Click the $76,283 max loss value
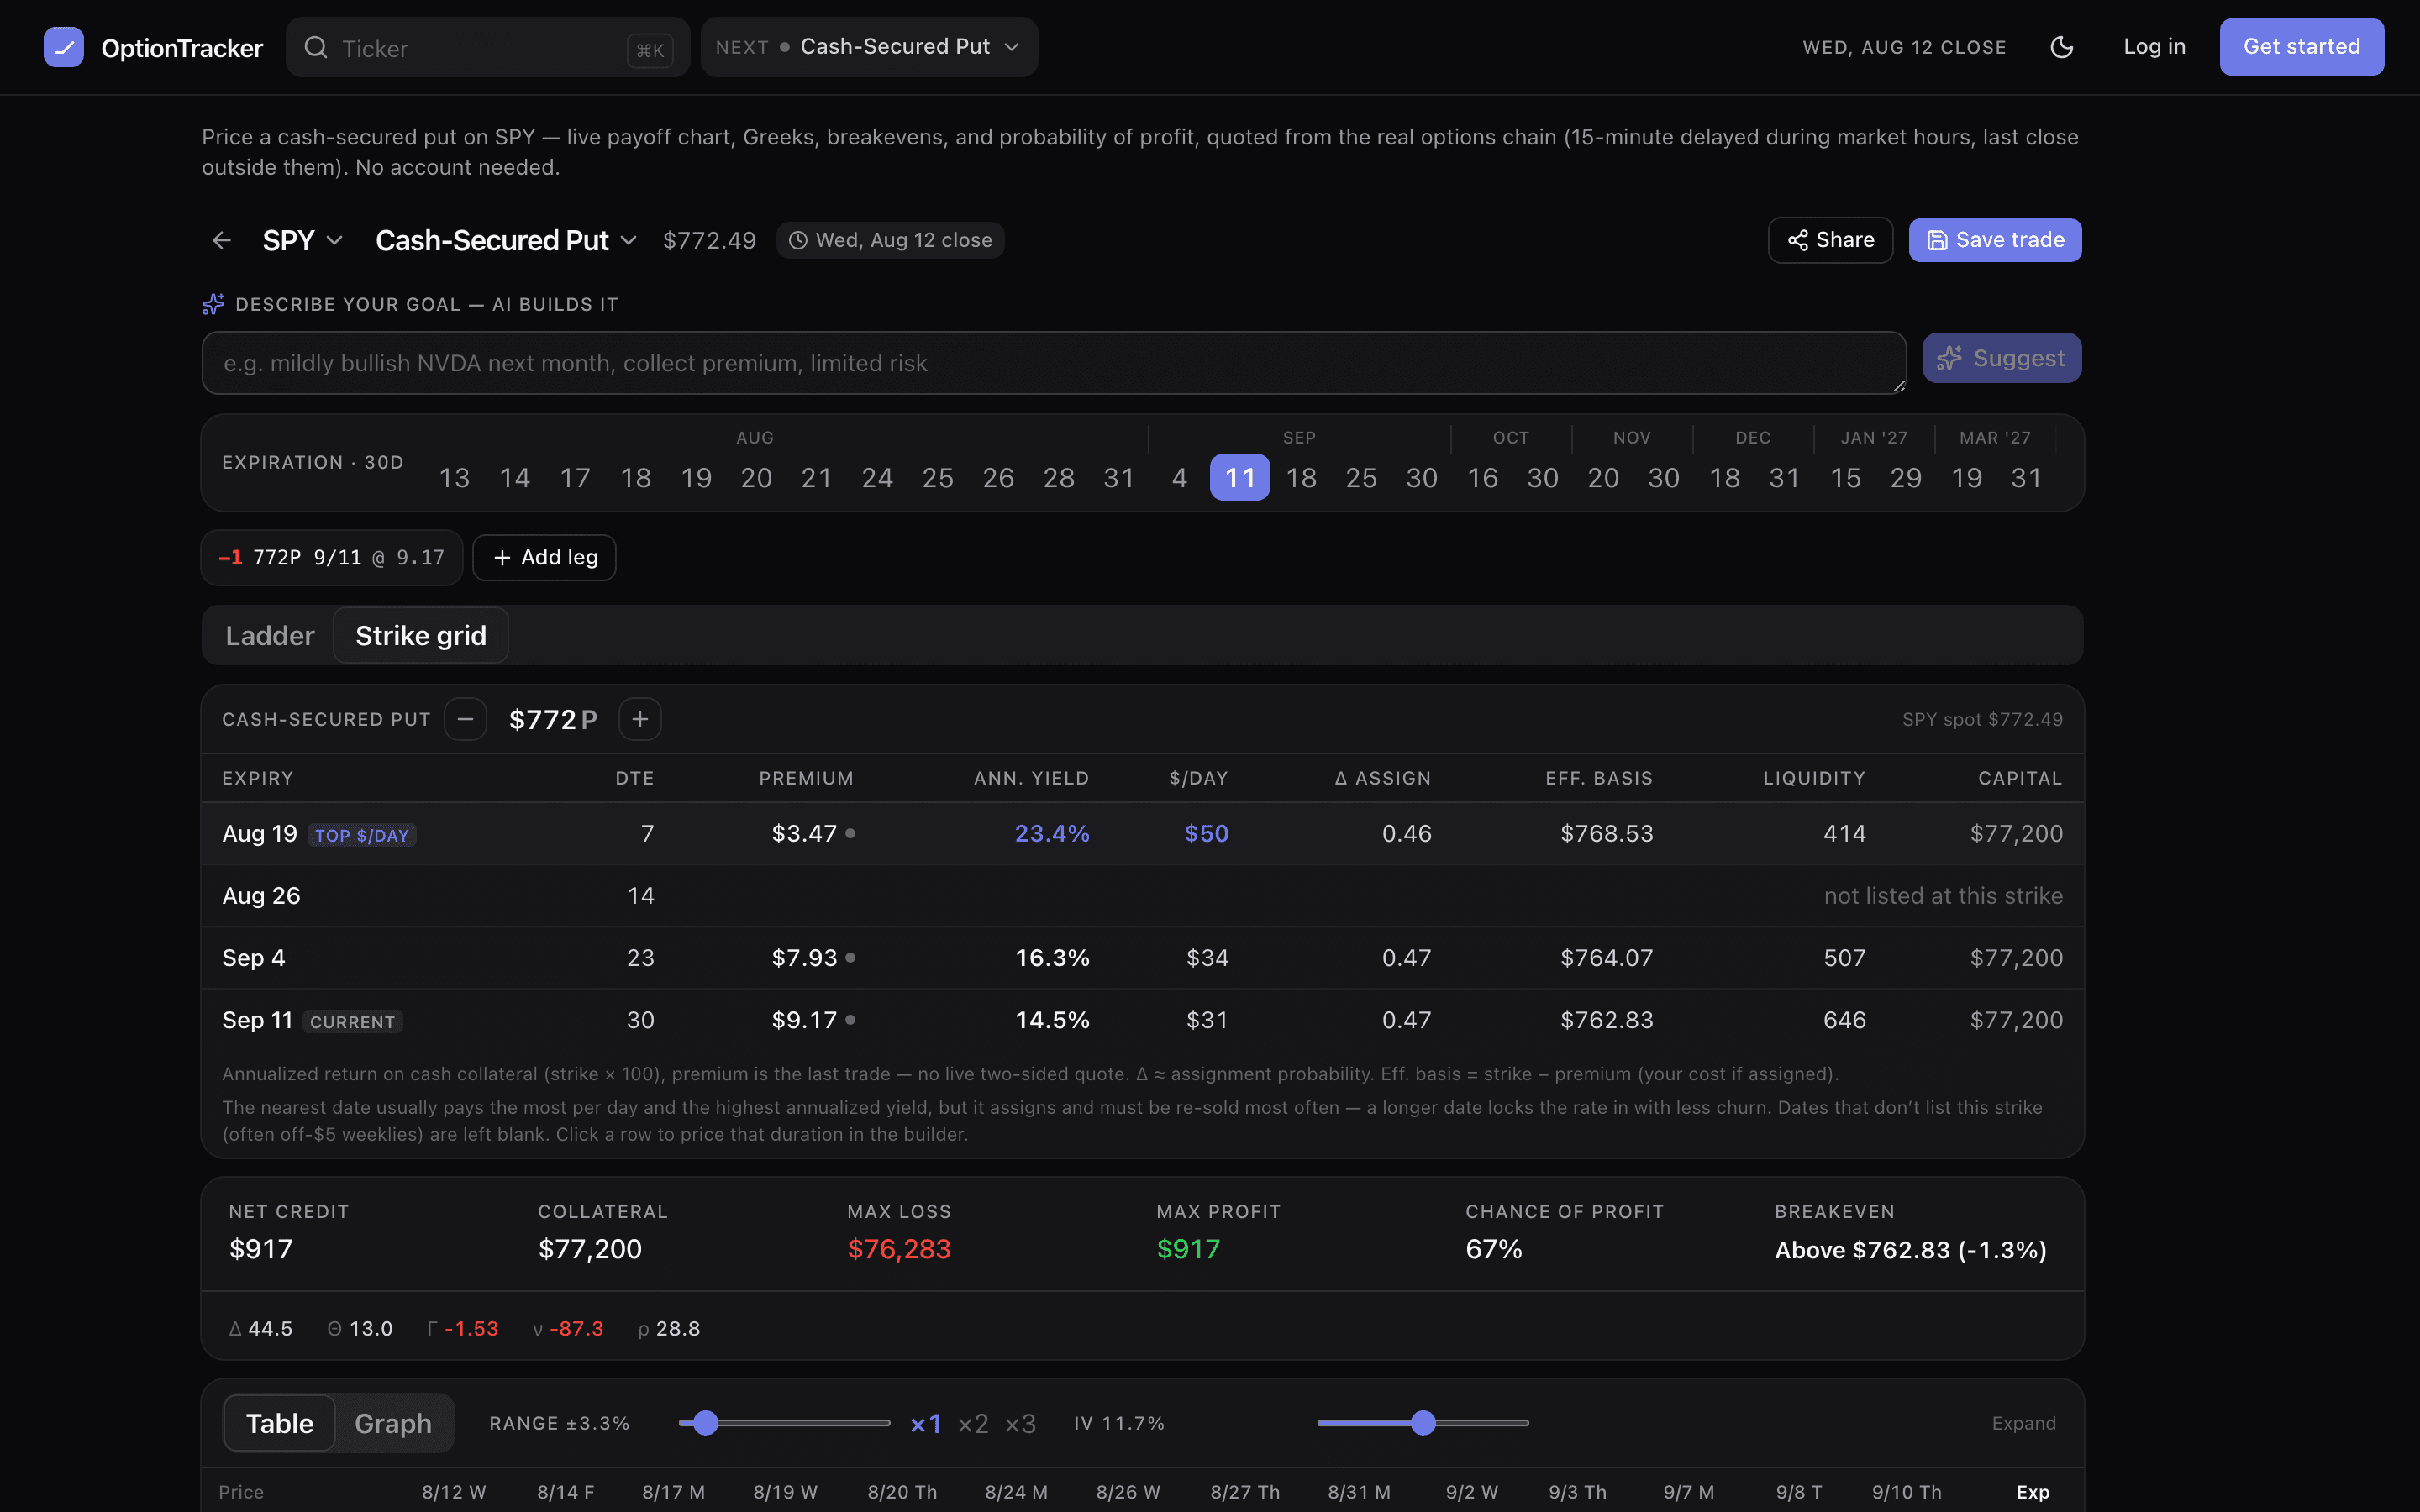2420x1512 pixels. coord(899,1249)
